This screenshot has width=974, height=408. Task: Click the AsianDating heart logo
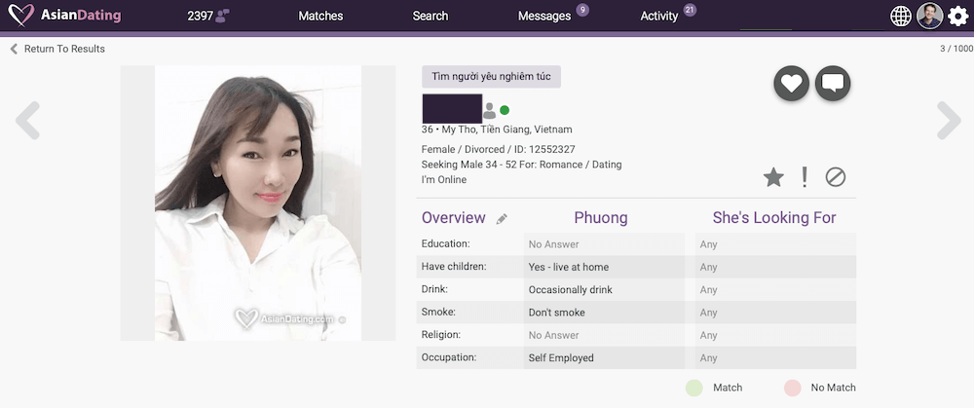pyautogui.click(x=21, y=16)
